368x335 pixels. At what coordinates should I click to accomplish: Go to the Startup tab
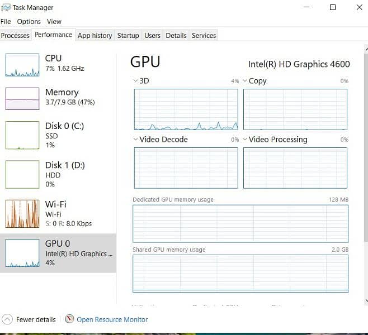tap(128, 35)
